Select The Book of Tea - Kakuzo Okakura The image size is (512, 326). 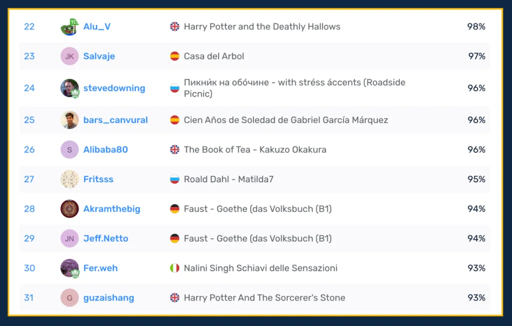coord(255,150)
